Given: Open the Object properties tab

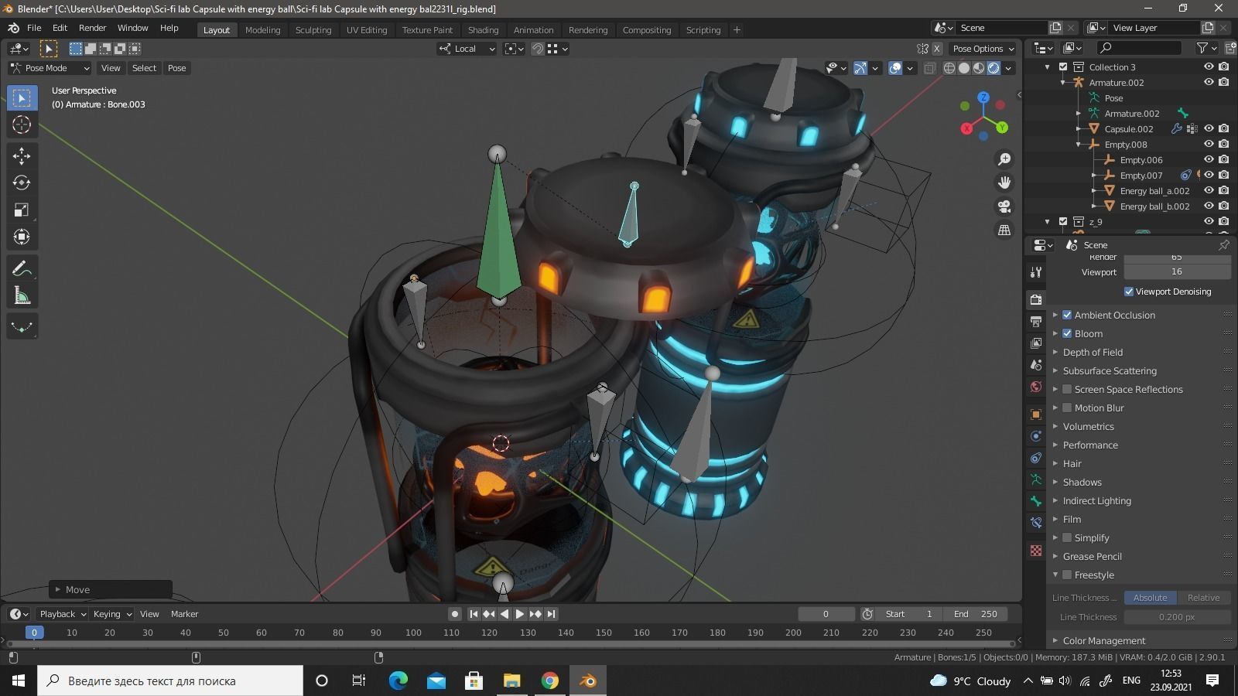Looking at the screenshot, I should point(1036,415).
